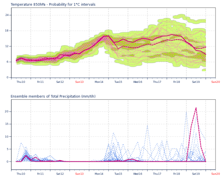Click Mon14 under the temperature chart
The image size is (224, 179).
coord(99,82)
